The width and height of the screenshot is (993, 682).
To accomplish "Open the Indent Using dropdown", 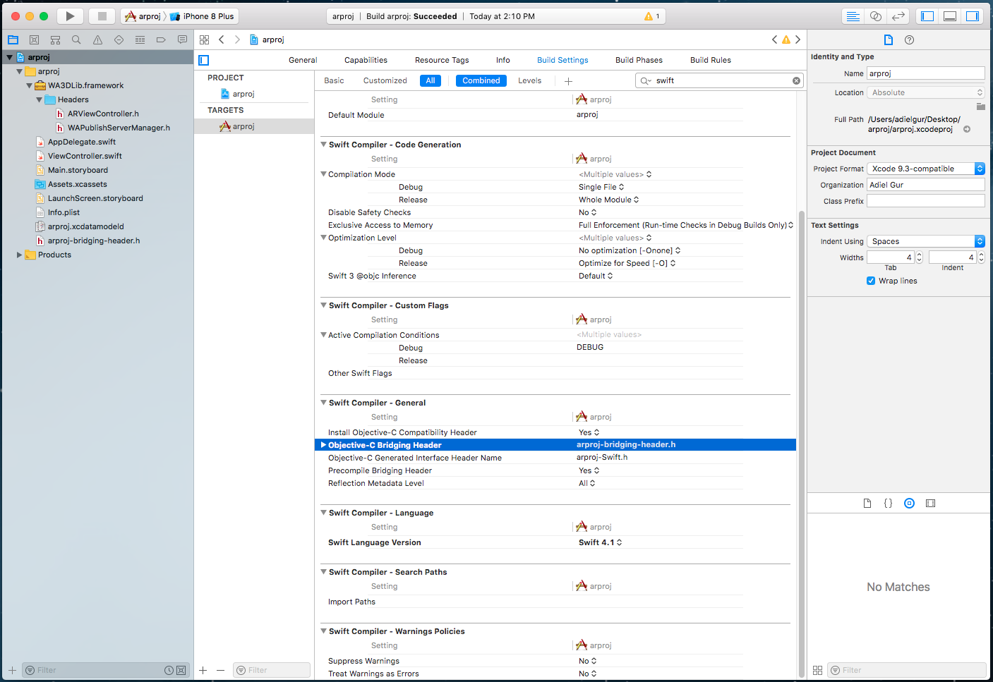I will [925, 241].
